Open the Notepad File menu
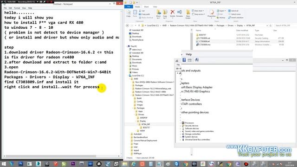The image size is (297, 167). point(5,8)
